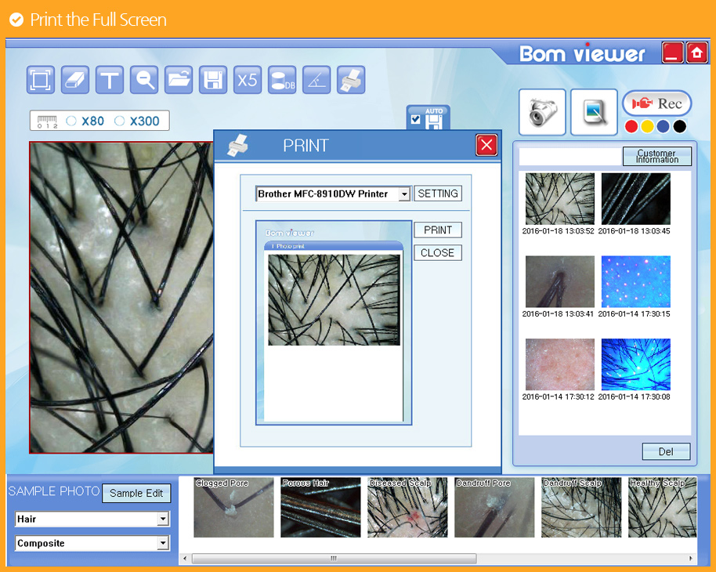This screenshot has width=716, height=572.
Task: Expand the Composite dropdown
Action: click(x=163, y=543)
